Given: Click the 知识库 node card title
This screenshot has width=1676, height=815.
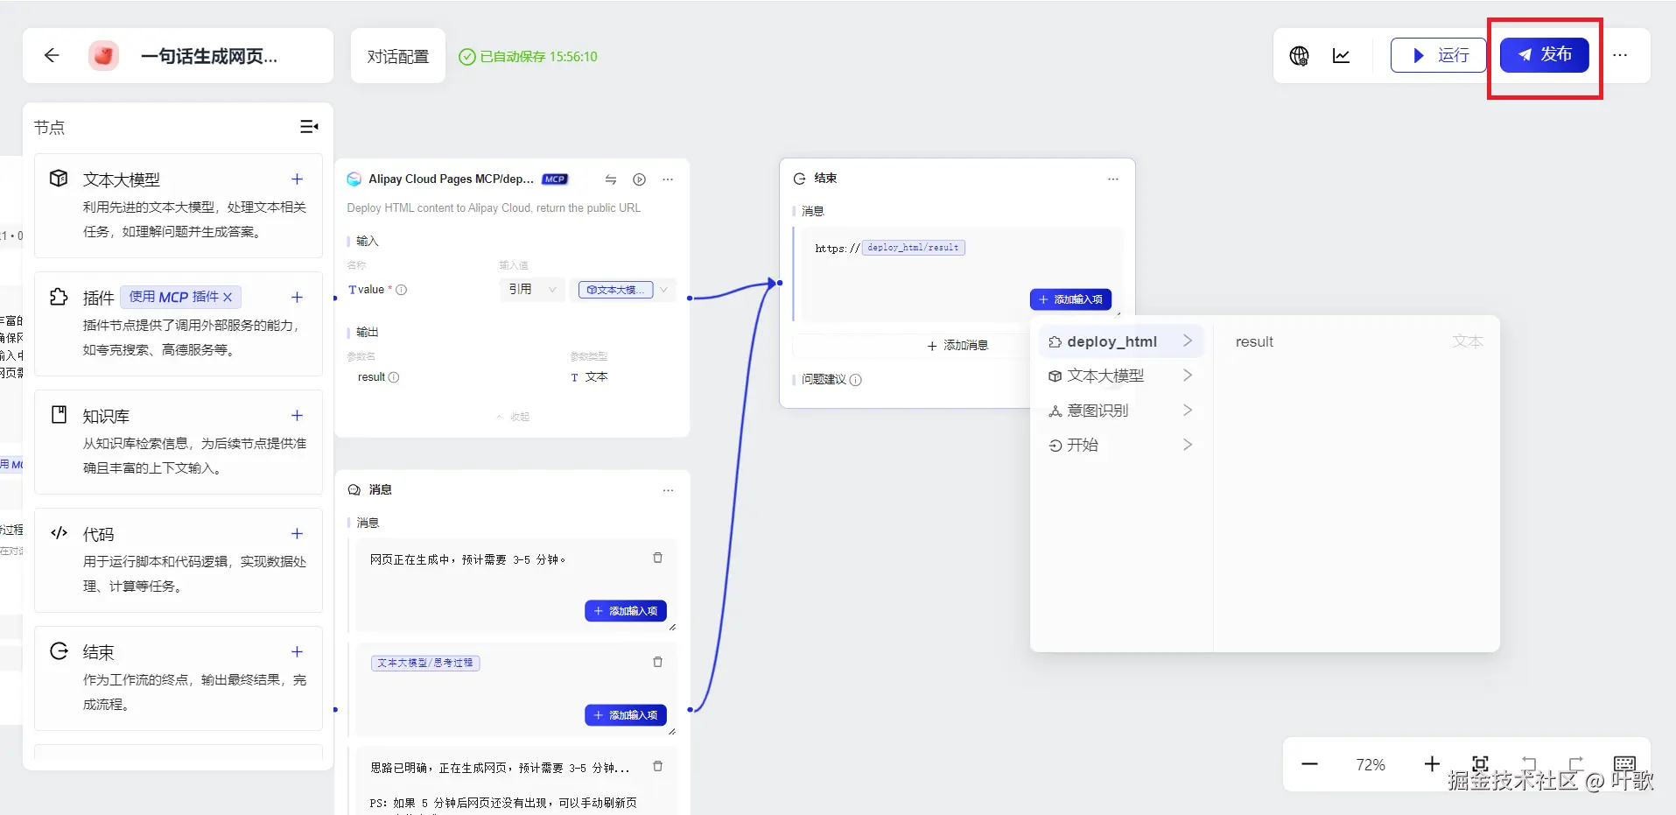Looking at the screenshot, I should tap(106, 416).
